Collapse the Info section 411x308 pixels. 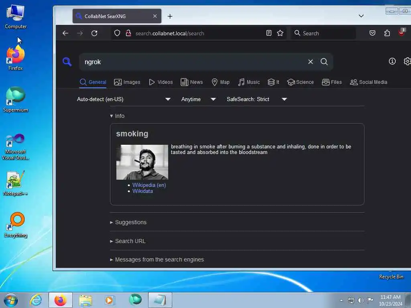(117, 116)
